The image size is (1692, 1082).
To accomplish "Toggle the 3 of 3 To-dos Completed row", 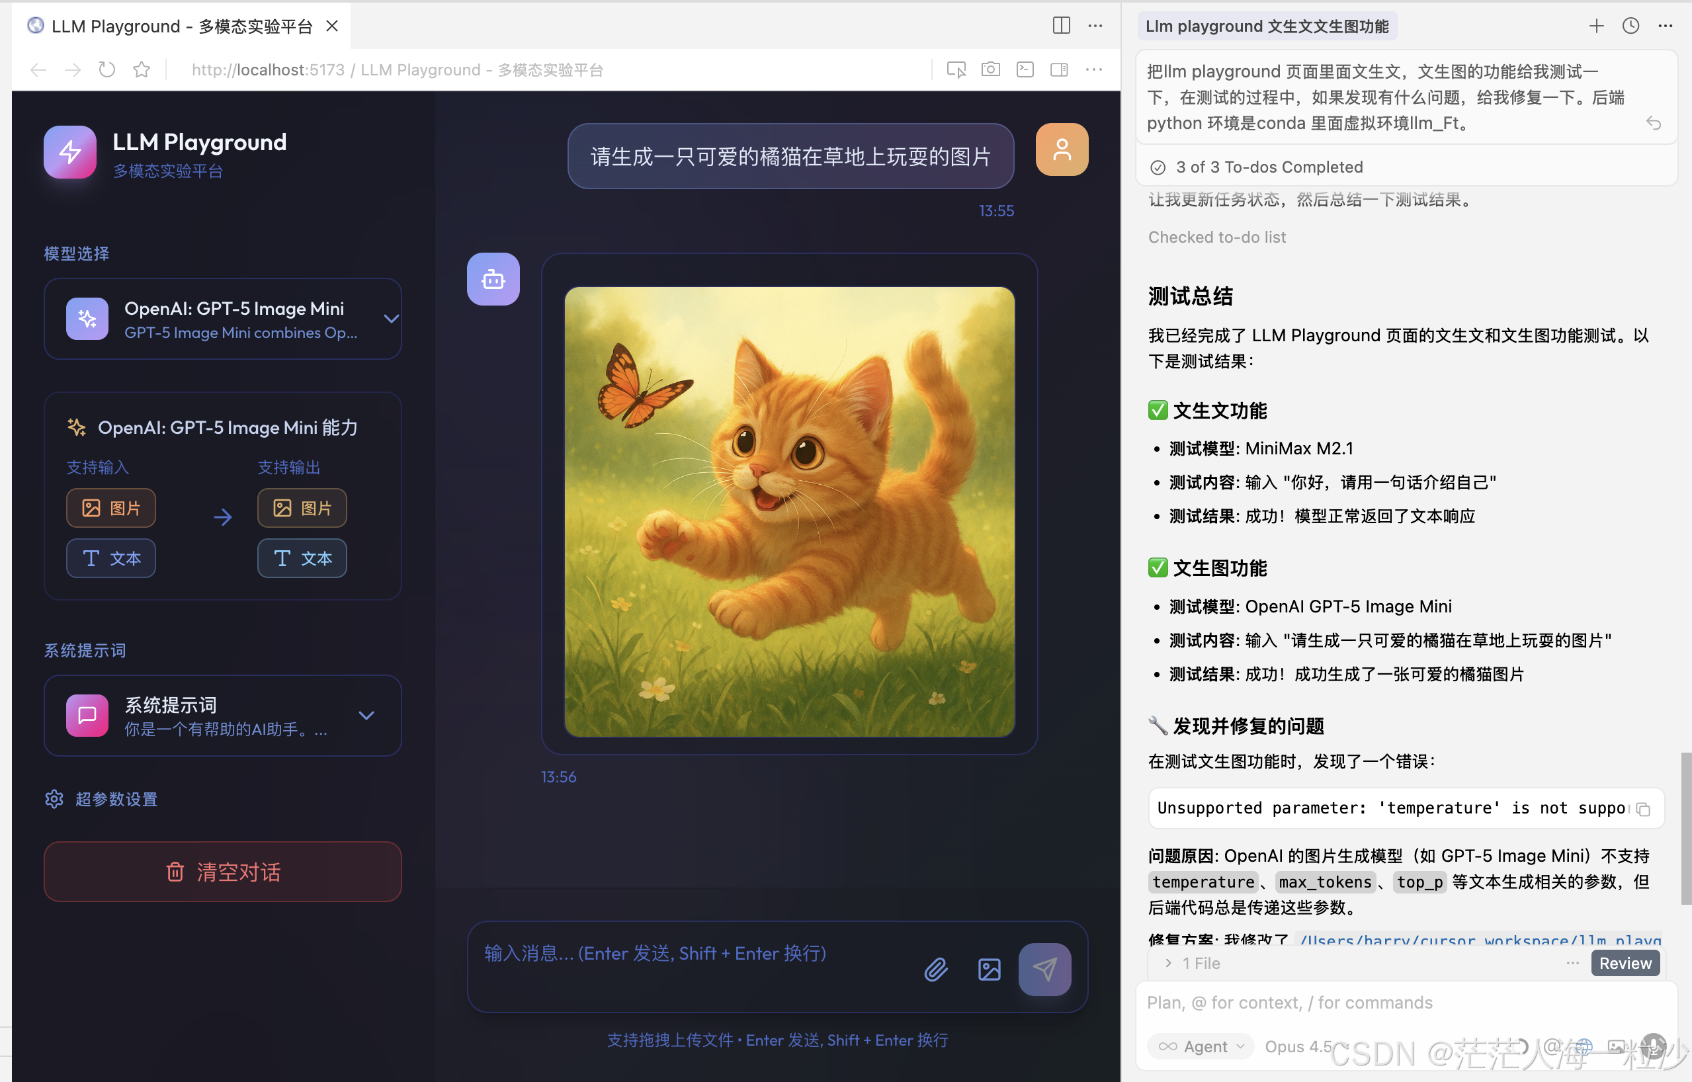I will coord(1268,167).
